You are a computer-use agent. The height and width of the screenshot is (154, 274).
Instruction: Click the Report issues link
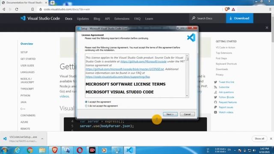[226, 107]
